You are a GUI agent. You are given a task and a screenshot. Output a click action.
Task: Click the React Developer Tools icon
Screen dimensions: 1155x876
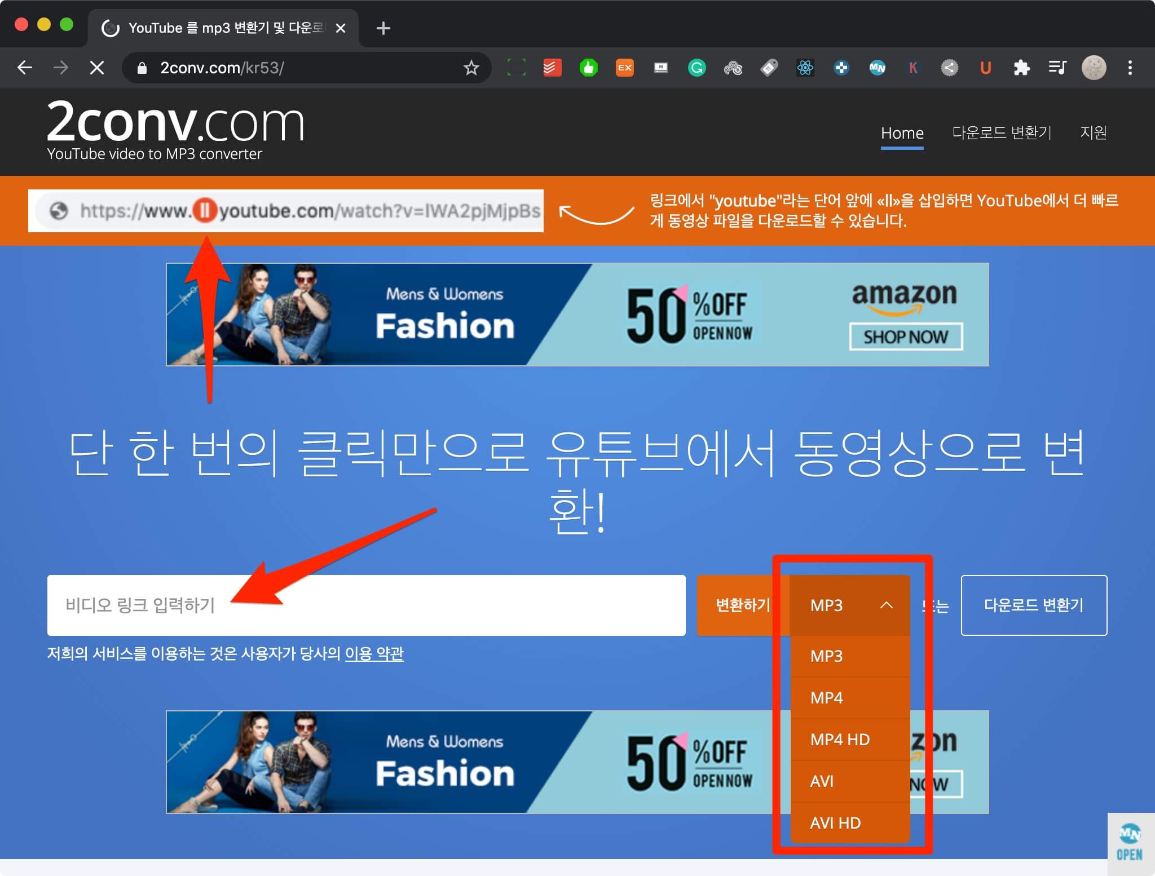pos(805,68)
